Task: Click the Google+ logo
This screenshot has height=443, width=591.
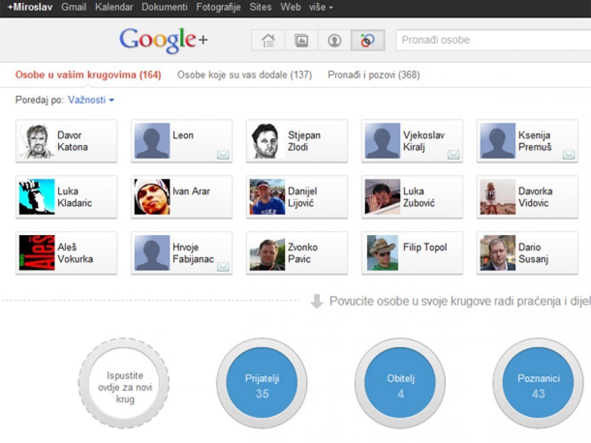Action: (164, 40)
